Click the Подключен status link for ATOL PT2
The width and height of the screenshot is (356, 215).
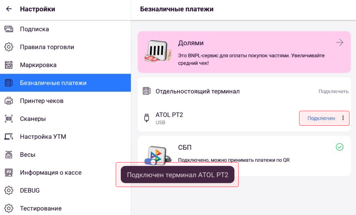[x=321, y=118]
